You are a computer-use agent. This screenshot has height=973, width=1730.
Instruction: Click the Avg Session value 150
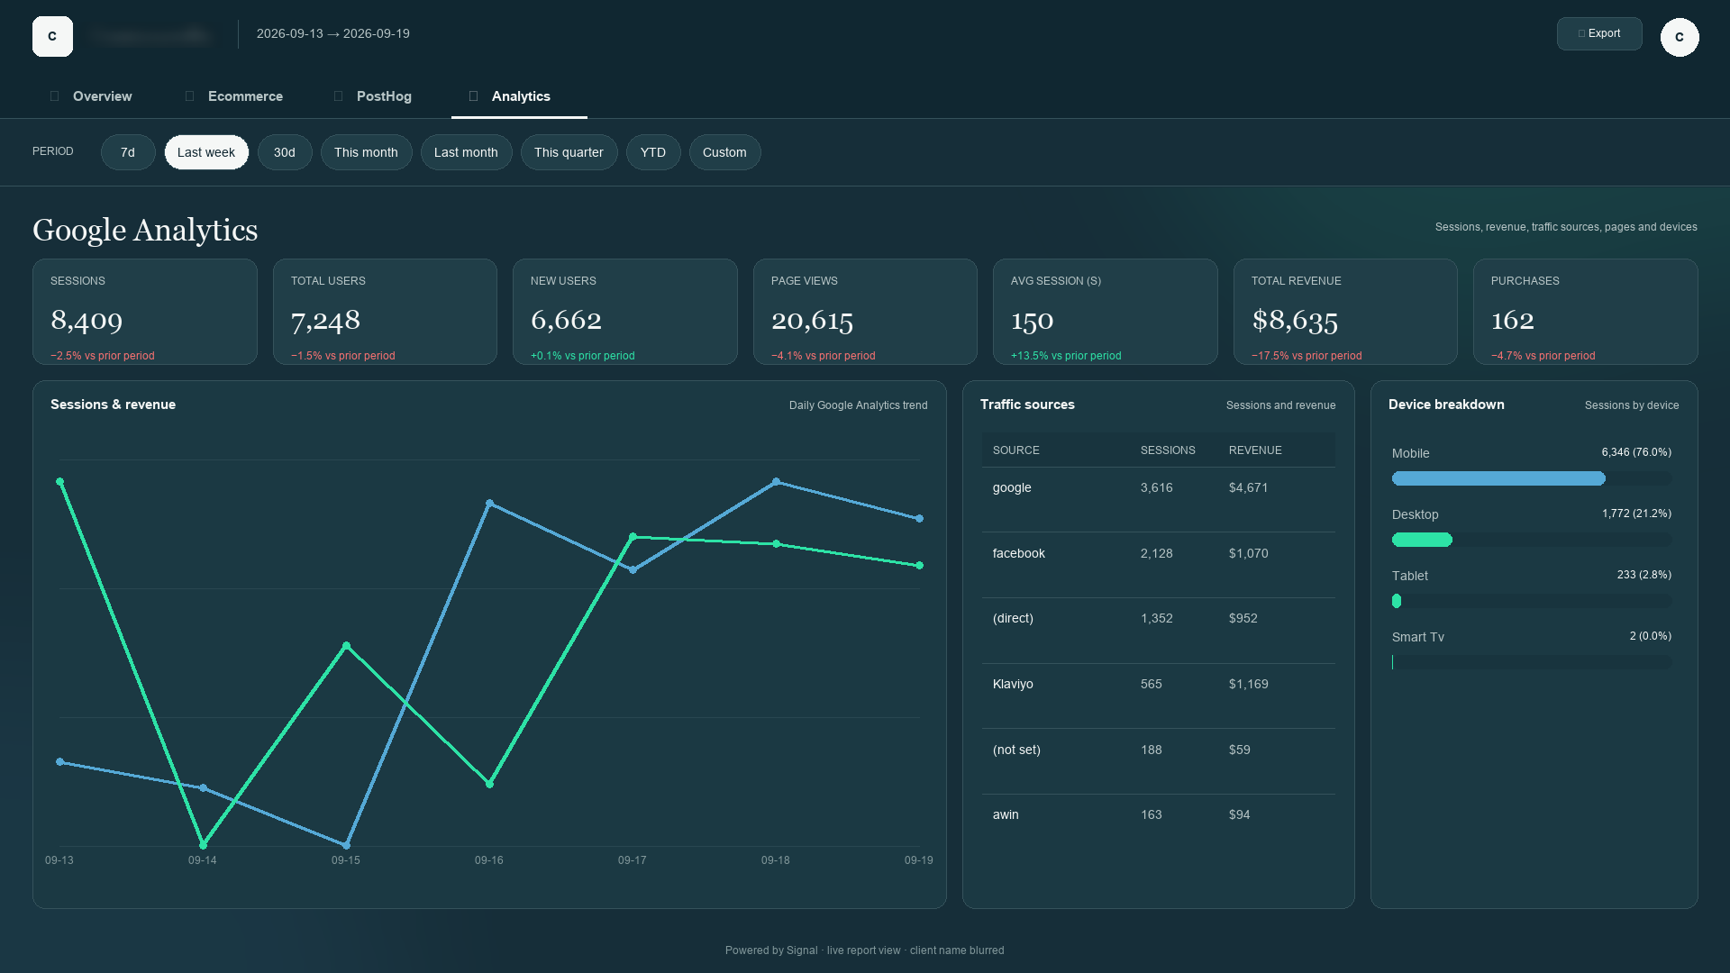point(1032,320)
